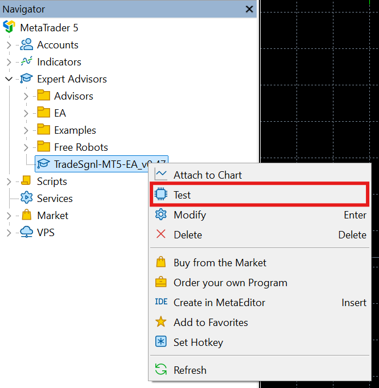Click the Free Robots folder icon
Image resolution: width=379 pixels, height=388 pixels.
[x=44, y=147]
